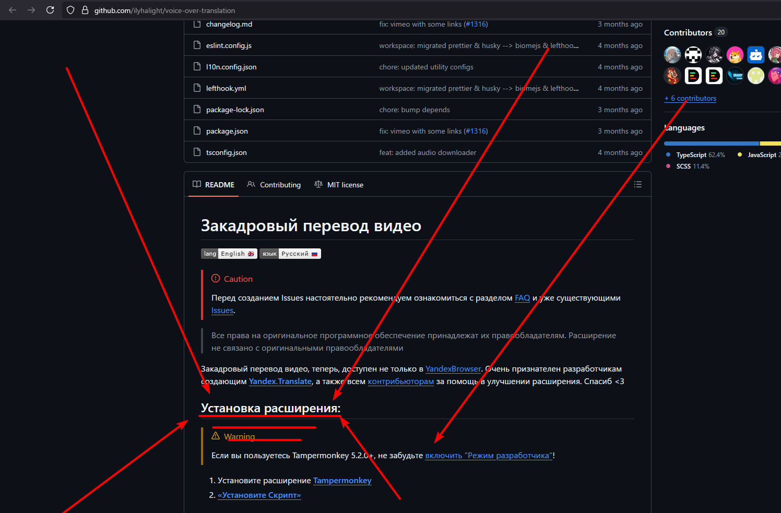Show the '+ 6 contributors' link

690,98
